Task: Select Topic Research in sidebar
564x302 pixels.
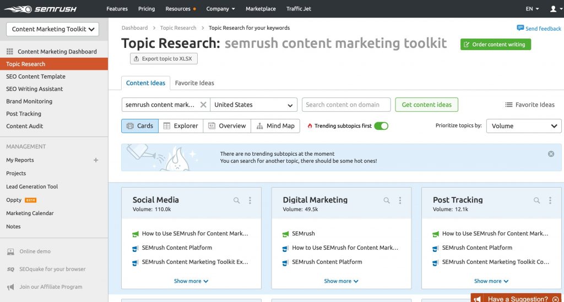Action: (54, 64)
